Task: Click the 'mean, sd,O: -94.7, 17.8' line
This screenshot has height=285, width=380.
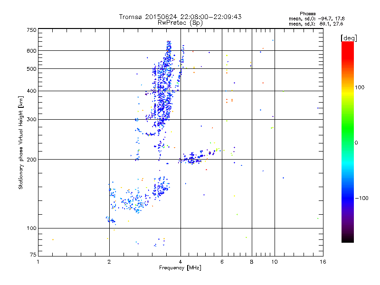Action: click(316, 19)
